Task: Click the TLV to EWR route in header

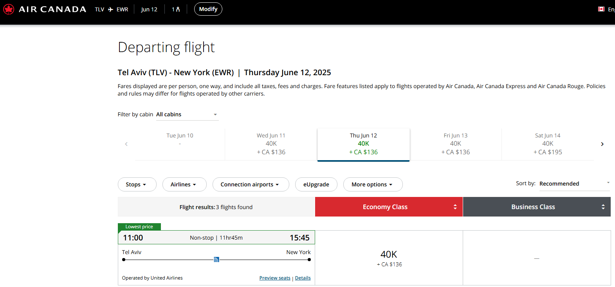Action: (x=112, y=9)
